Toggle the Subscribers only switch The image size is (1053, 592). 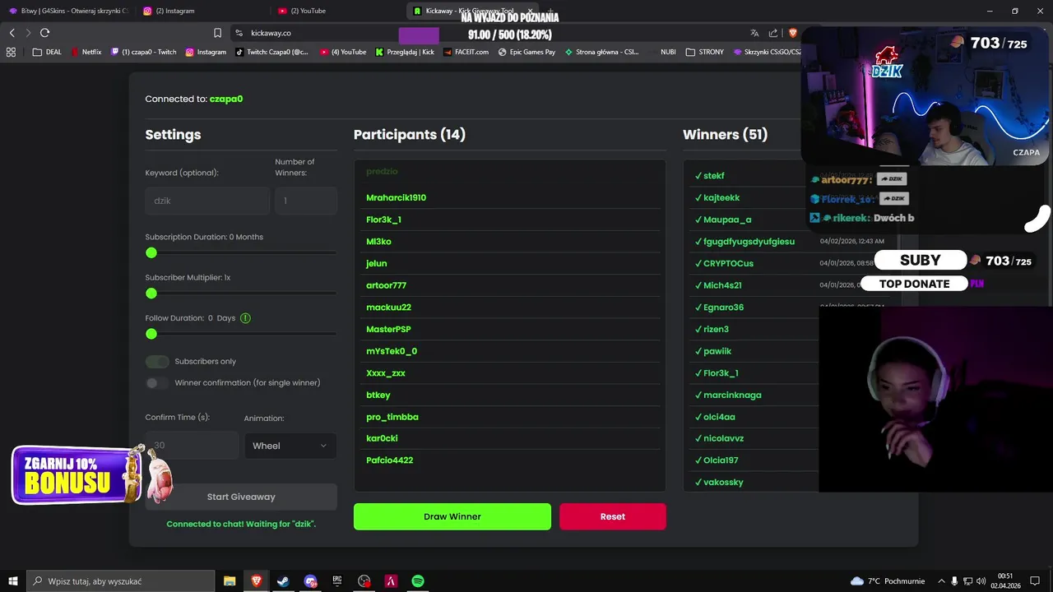157,362
